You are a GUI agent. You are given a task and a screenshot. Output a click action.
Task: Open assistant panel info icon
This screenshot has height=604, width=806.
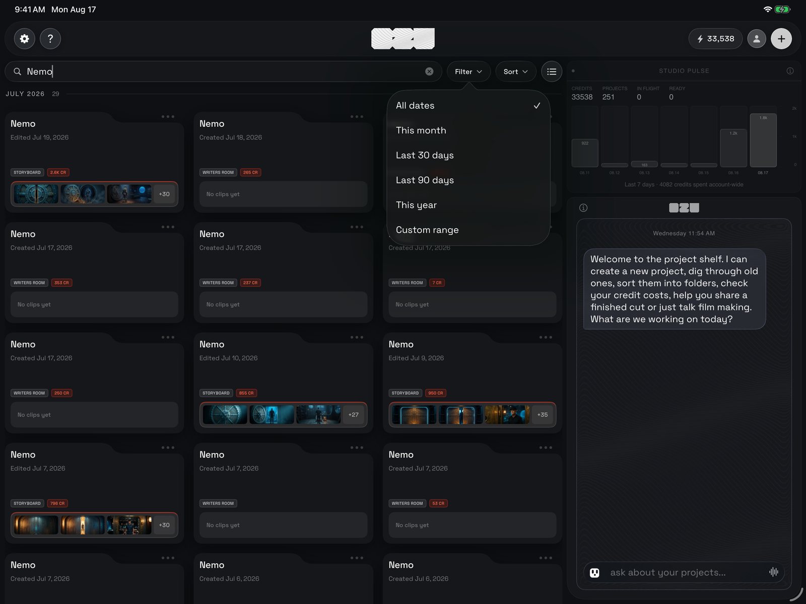583,208
